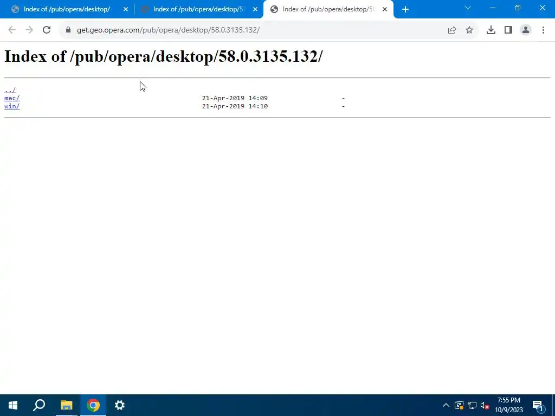
Task: Reload the current page
Action: pyautogui.click(x=47, y=30)
